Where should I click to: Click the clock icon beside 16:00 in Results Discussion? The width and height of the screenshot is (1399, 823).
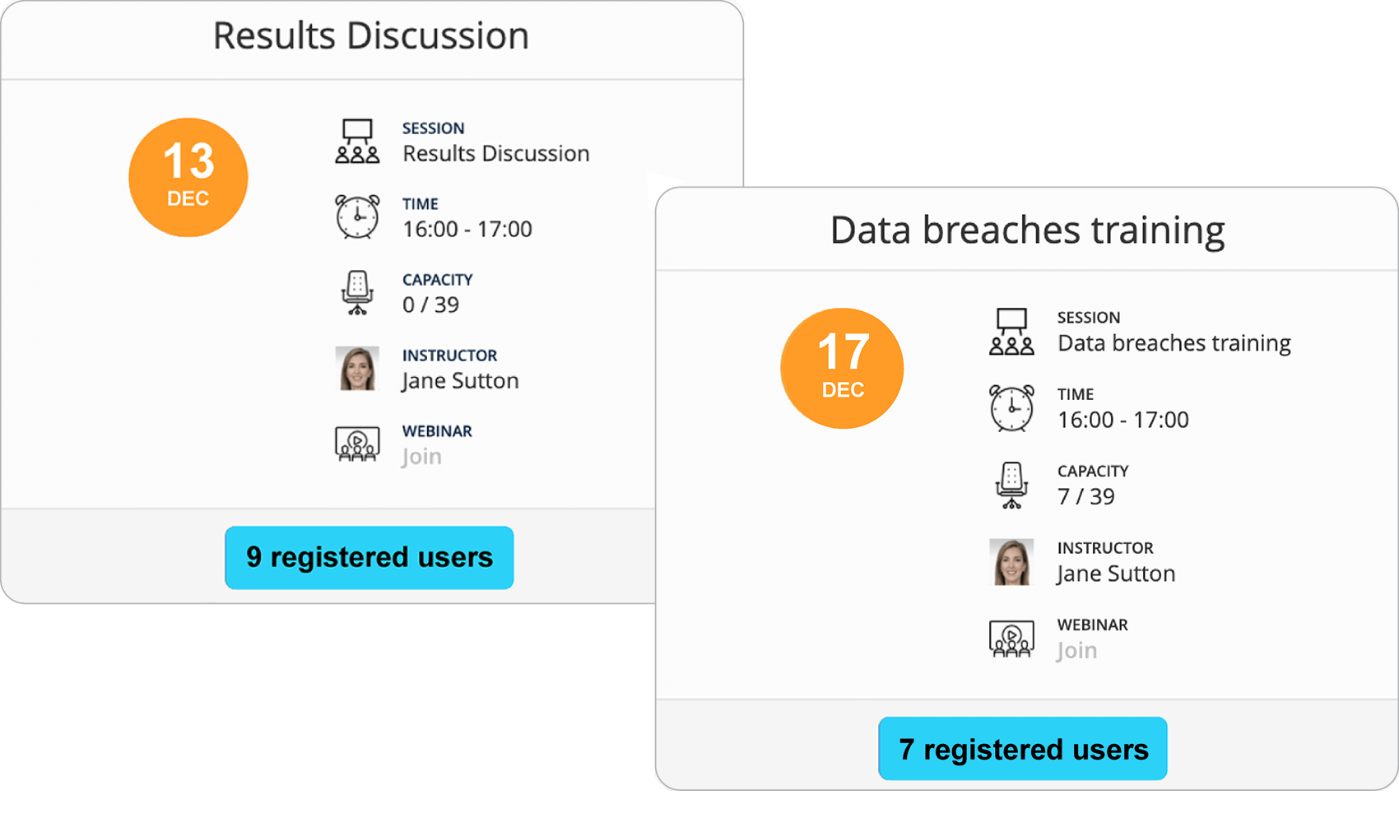point(357,217)
